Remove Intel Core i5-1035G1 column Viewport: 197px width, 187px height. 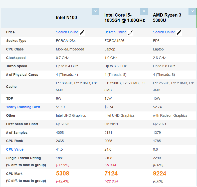[144, 11]
